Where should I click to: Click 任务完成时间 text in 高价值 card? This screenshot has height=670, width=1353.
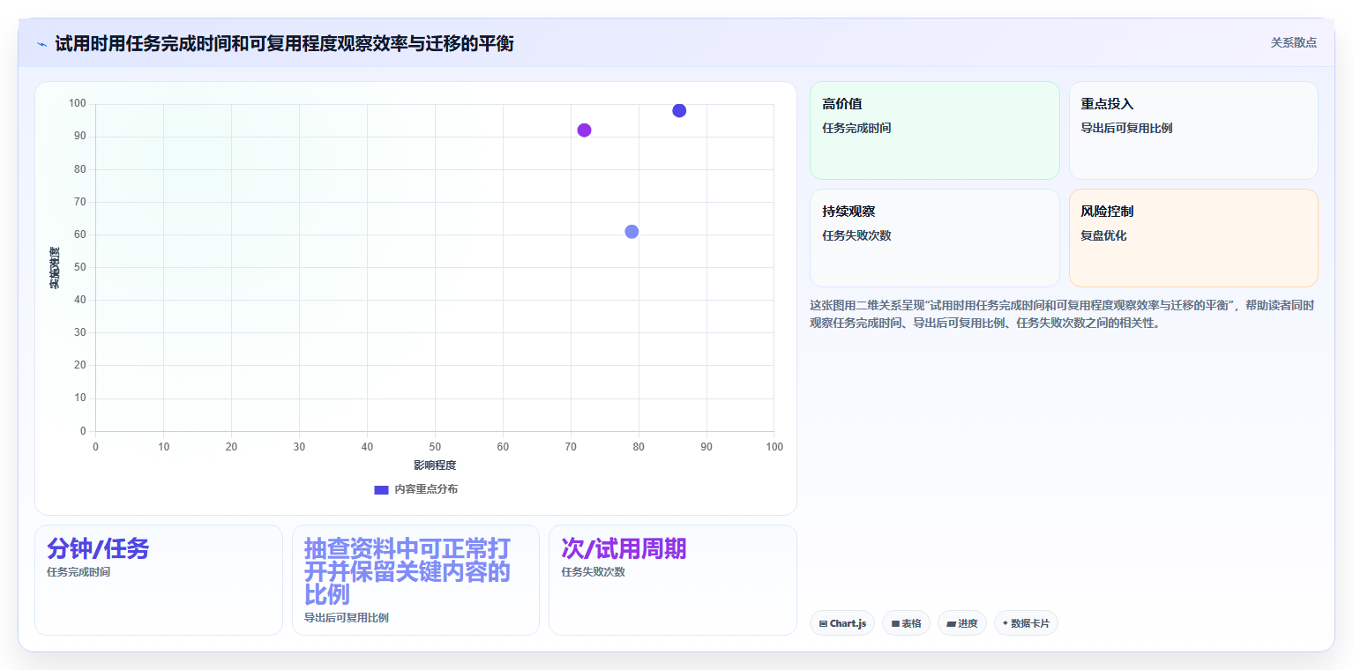coord(856,128)
